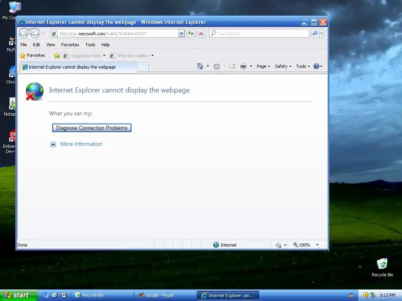Image resolution: width=402 pixels, height=301 pixels.
Task: Open the File menu
Action: 24,45
